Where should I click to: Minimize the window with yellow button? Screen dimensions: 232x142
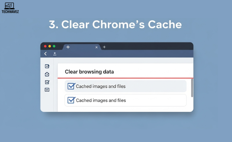pyautogui.click(x=49, y=46)
